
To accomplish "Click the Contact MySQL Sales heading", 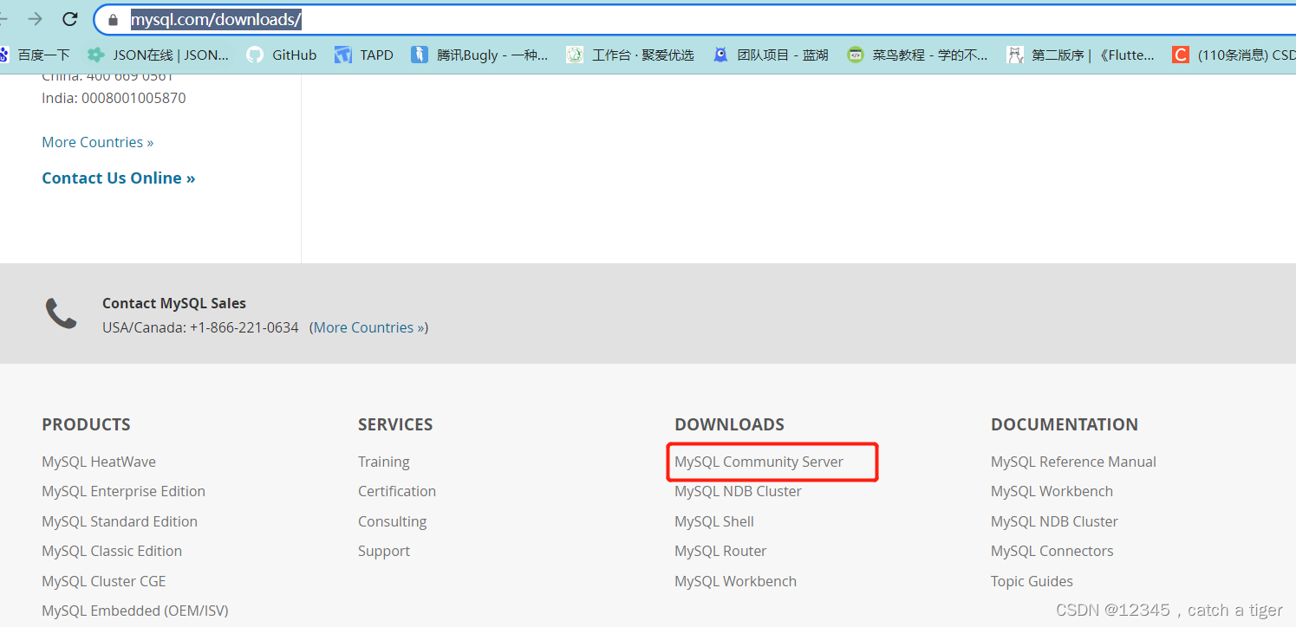I will 174,303.
